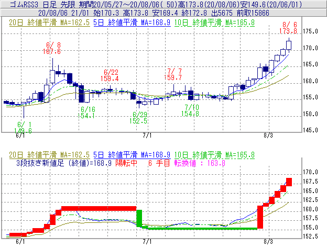
Task: Click the 170.0 axis label on lower chart
Action: click(311, 172)
